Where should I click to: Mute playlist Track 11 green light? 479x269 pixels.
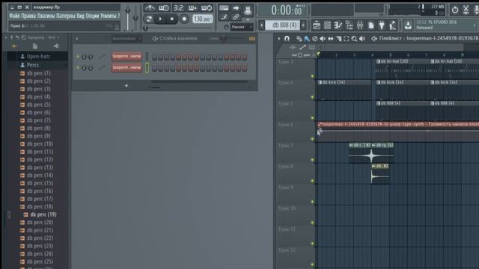coord(312,244)
